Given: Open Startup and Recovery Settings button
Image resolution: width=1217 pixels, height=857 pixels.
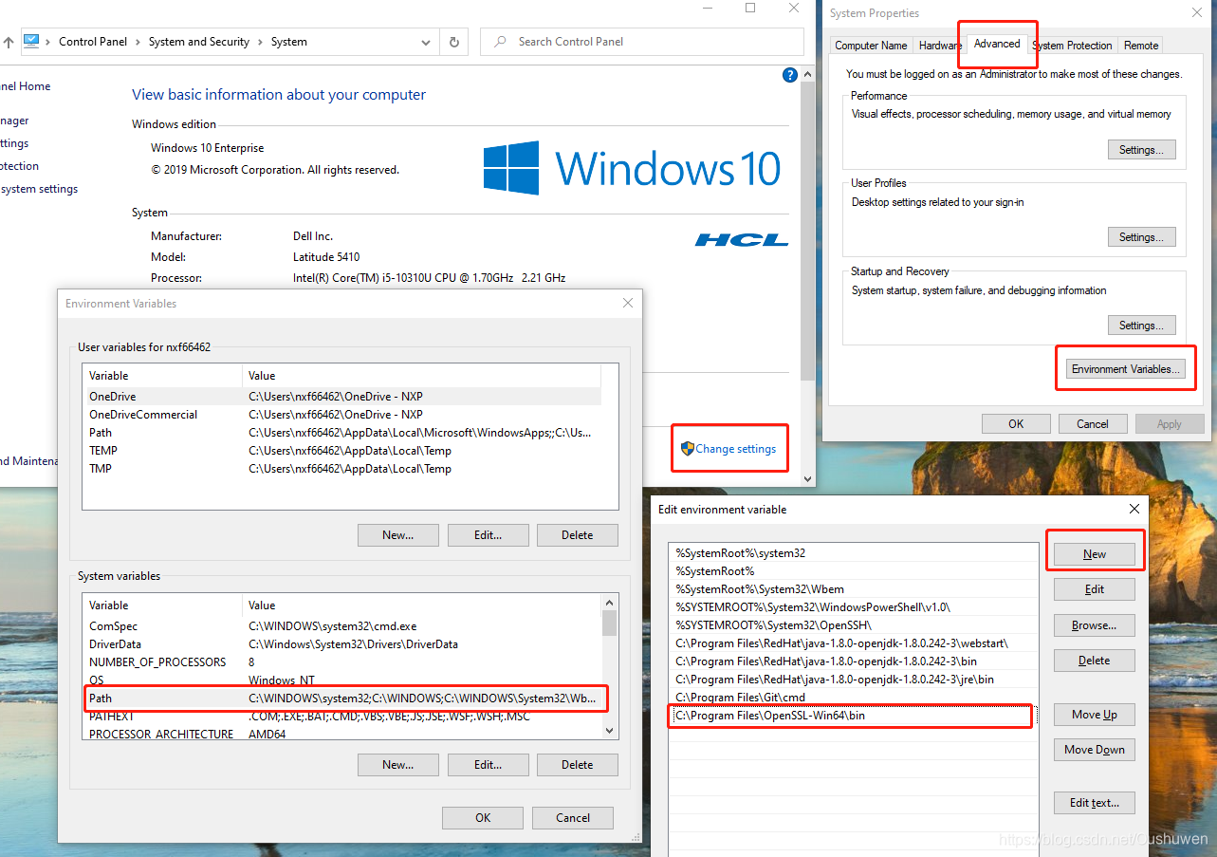Looking at the screenshot, I should [x=1142, y=326].
